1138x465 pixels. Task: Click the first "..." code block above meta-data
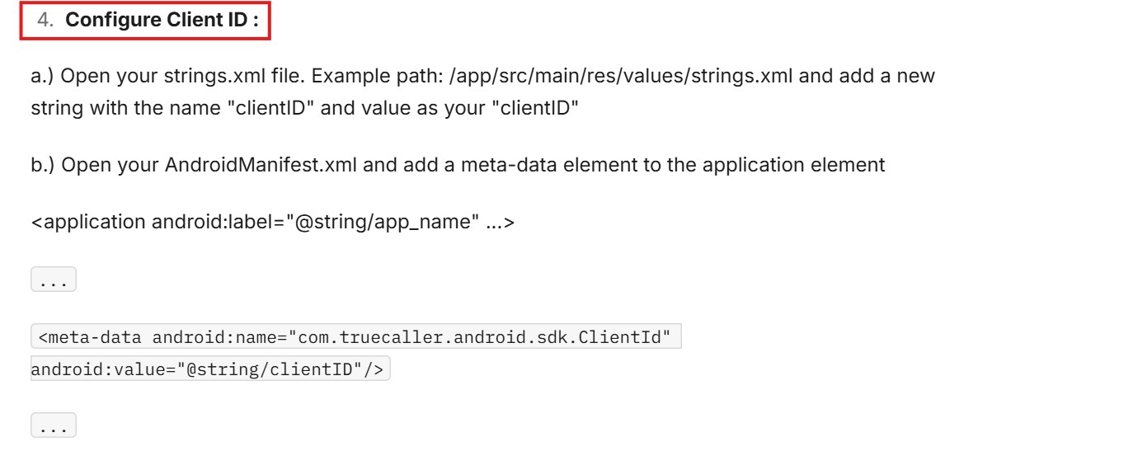click(x=54, y=280)
